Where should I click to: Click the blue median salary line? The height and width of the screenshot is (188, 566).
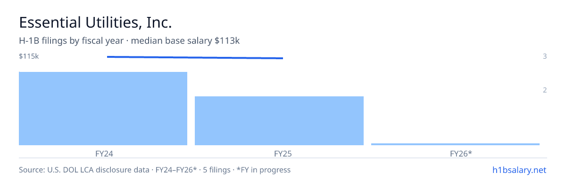195,57
